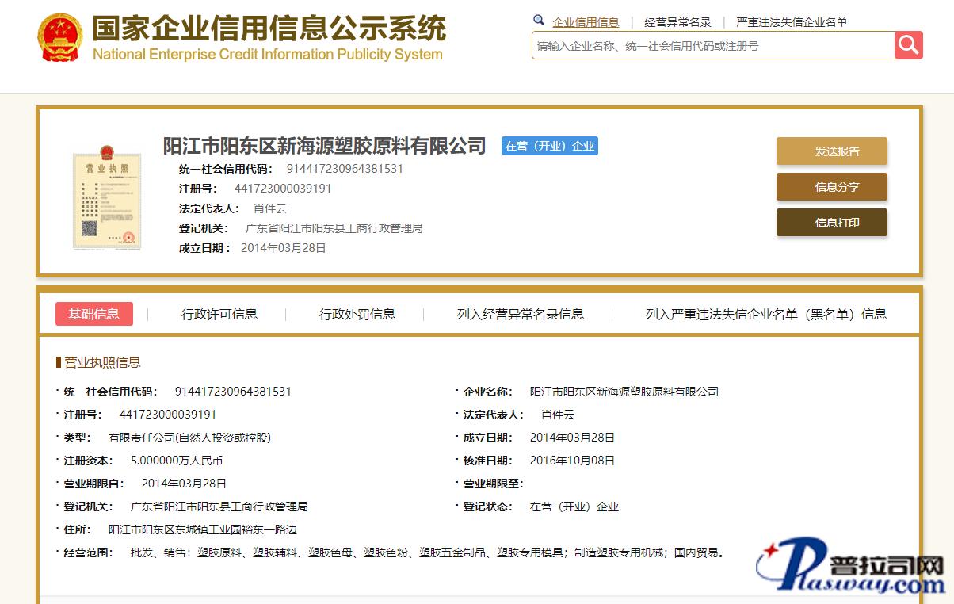Open the 列入严重违法失信企业名单（黑名单）信息 tab
Viewport: 954px width, 604px height.
click(765, 314)
